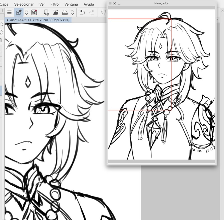Open the Capa menu
This screenshot has height=220, width=224.
(x=4, y=4)
